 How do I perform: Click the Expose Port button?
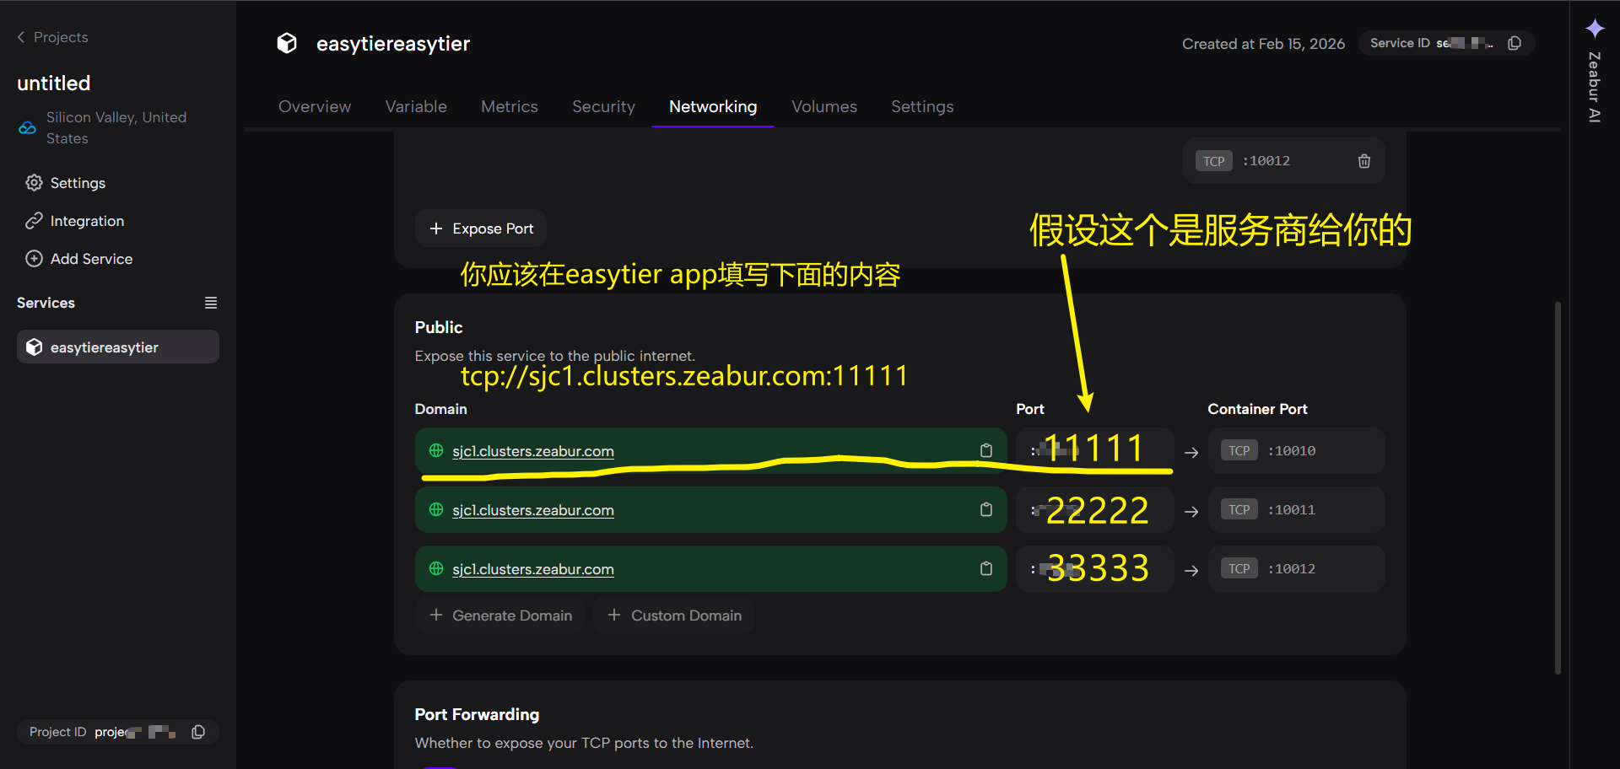[x=481, y=229]
